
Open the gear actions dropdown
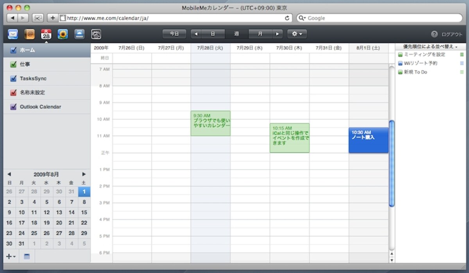coord(297,34)
